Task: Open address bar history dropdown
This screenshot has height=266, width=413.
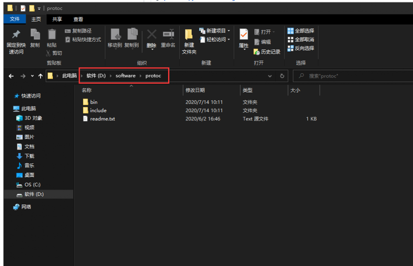Action: click(270, 76)
